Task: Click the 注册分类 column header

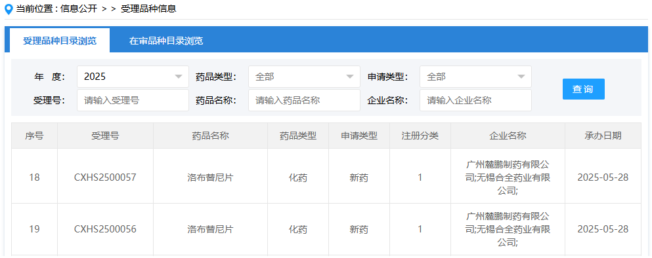Action: click(420, 136)
